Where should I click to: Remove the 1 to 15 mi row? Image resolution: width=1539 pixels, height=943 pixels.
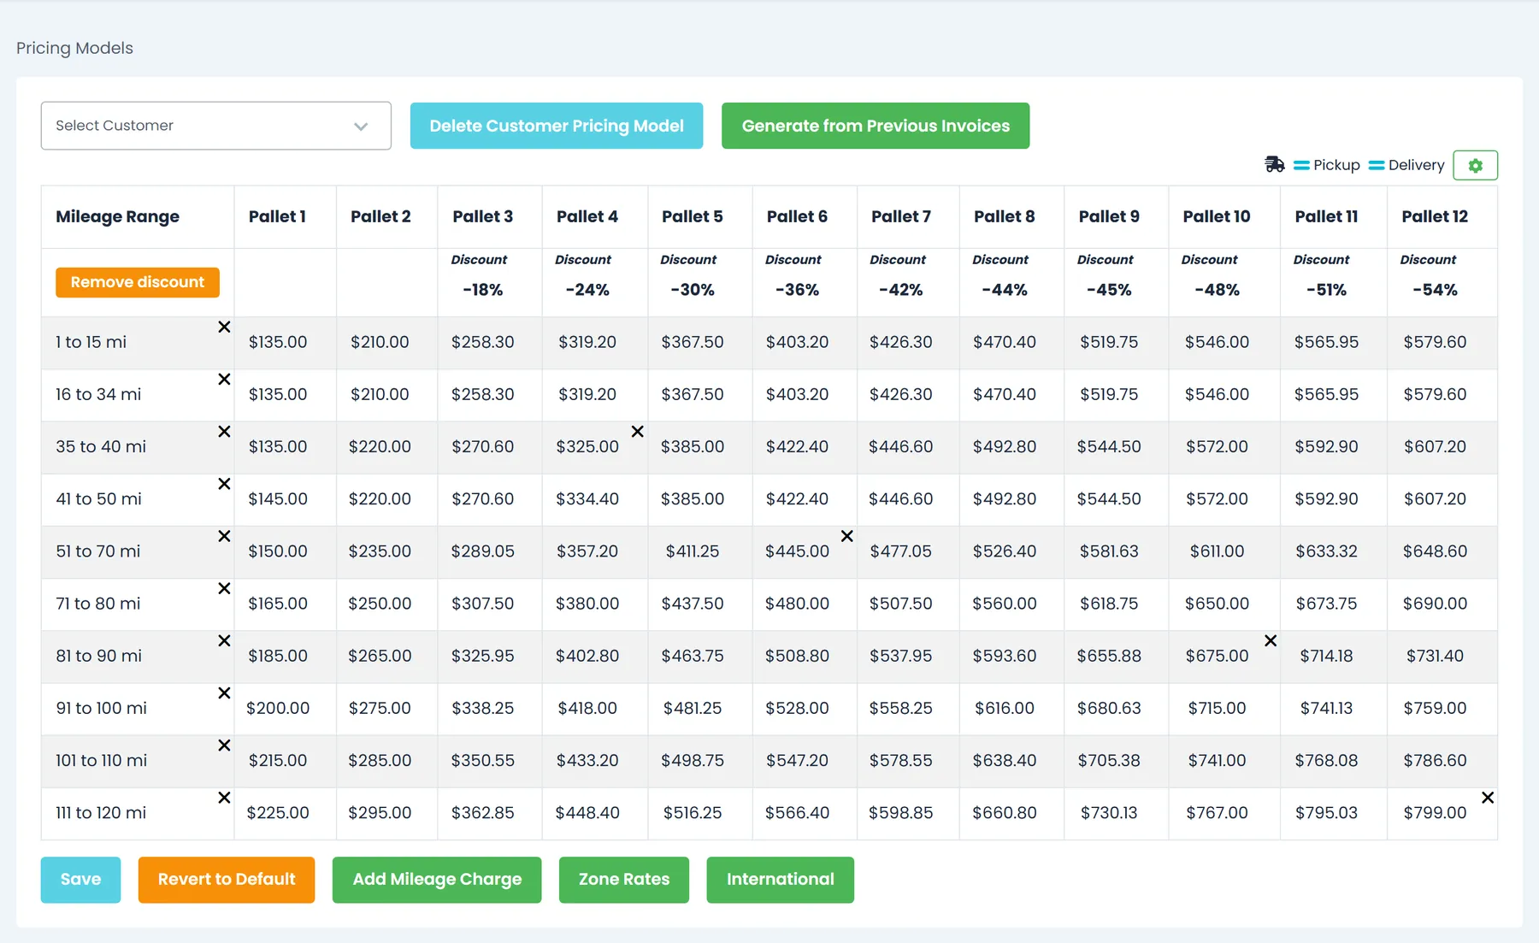click(x=224, y=327)
